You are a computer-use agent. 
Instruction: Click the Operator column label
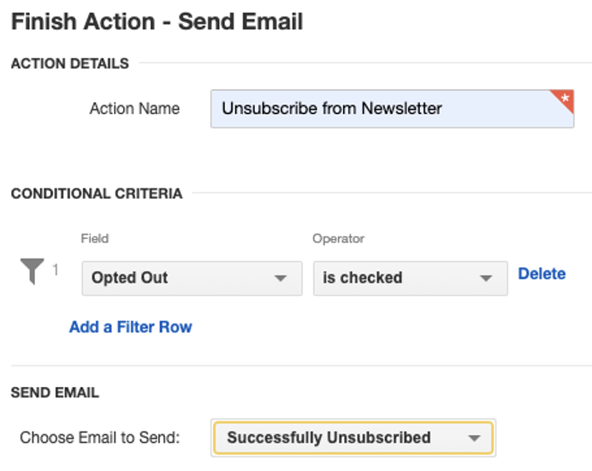click(x=338, y=239)
